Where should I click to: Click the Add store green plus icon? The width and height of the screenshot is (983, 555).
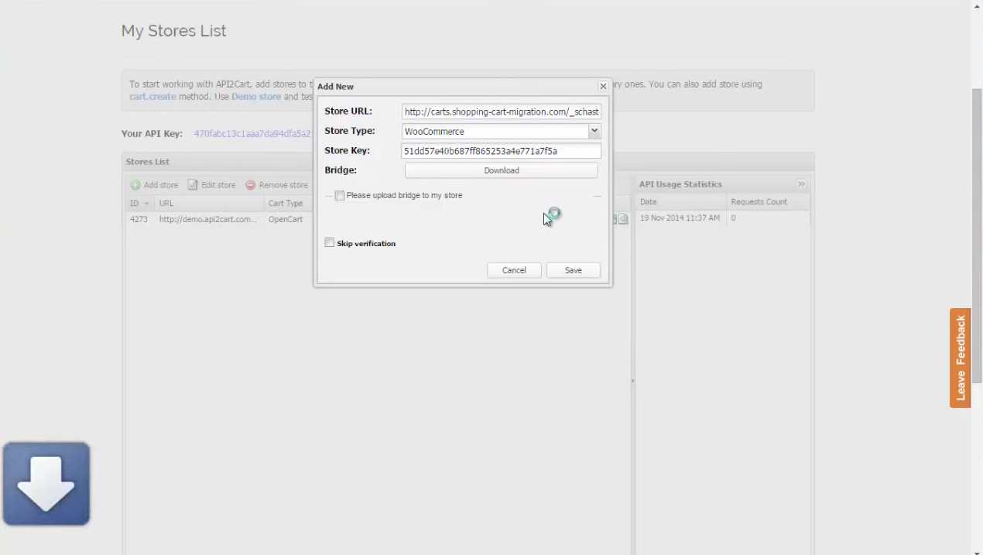click(135, 185)
